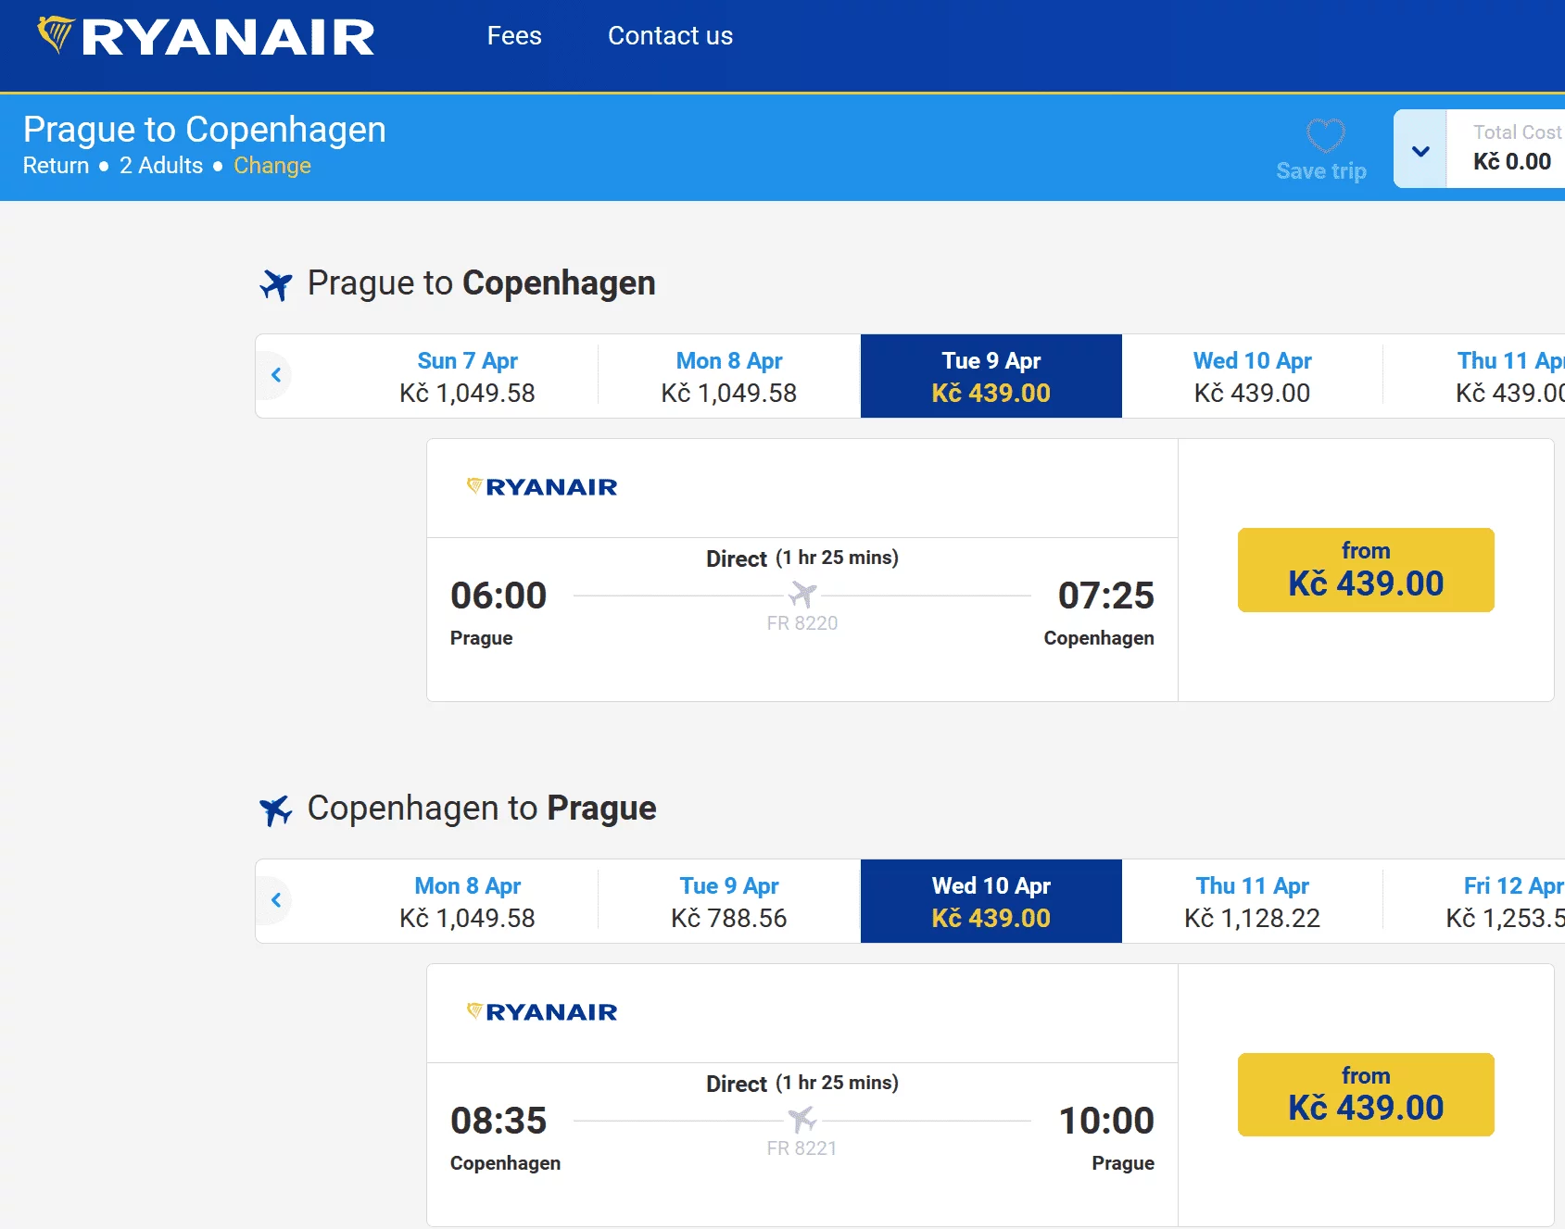Expand the Total Cost chevron dropdown
This screenshot has width=1565, height=1229.
pyautogui.click(x=1420, y=150)
